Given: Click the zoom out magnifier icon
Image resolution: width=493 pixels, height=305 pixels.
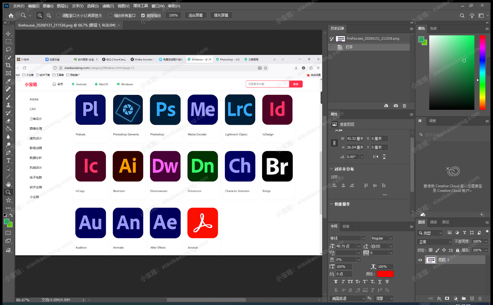Looking at the screenshot, I should (49, 16).
